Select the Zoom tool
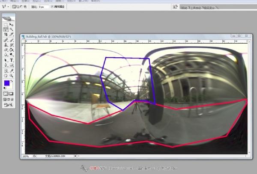The height and width of the screenshot is (174, 257). [x=11, y=76]
